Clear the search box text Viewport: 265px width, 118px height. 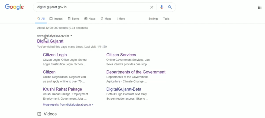152,7
